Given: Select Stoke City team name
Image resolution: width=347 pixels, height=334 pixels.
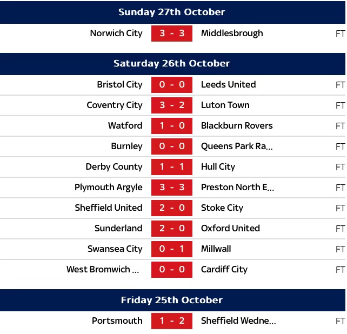Looking at the screenshot, I should tap(222, 208).
